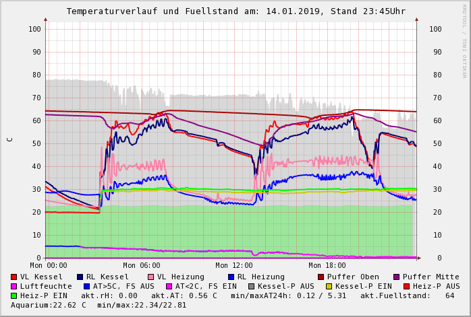The image size is (471, 317).
Task: Select the magenta Luftfeuchte legend swatch
Action: click(14, 286)
